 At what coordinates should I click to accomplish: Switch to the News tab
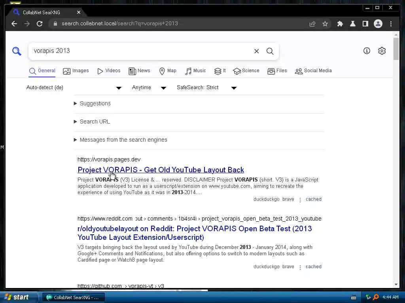pos(139,71)
